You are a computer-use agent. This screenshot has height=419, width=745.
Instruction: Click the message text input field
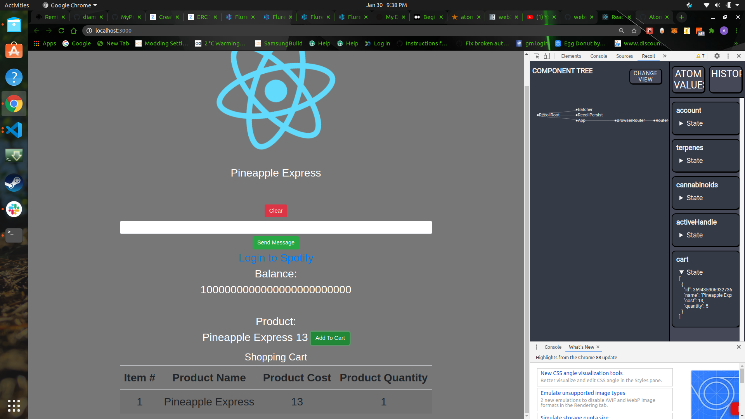(x=276, y=227)
